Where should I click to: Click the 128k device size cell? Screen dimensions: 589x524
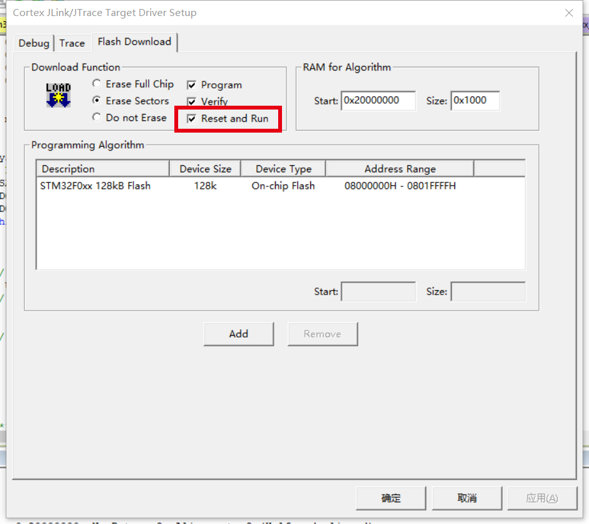coord(205,186)
